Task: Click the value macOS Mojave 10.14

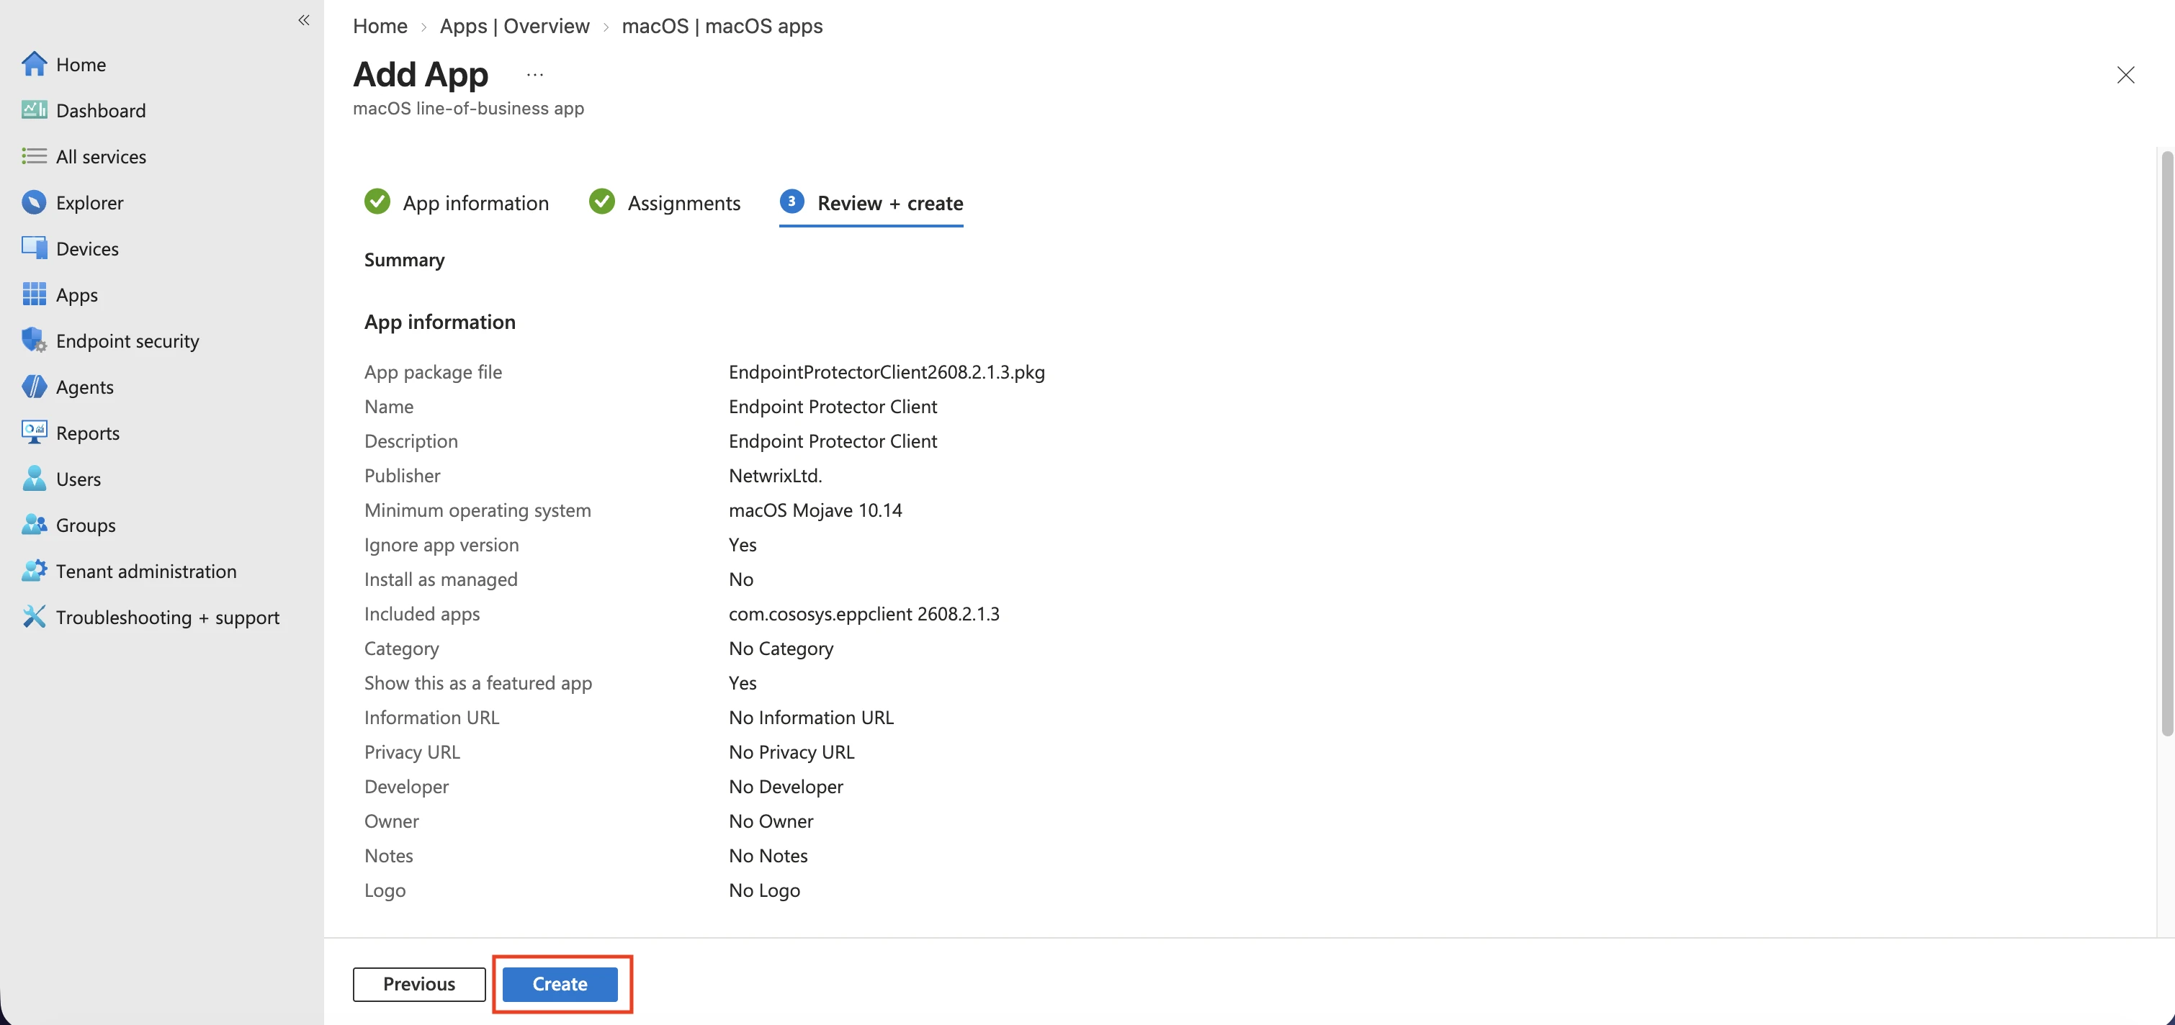Action: click(x=815, y=510)
